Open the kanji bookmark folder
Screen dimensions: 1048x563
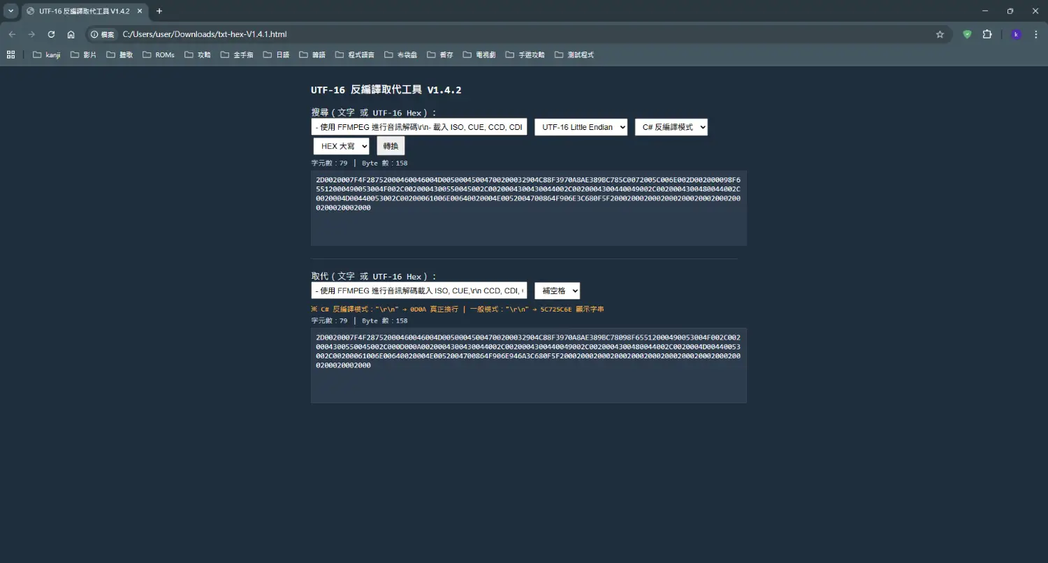coord(47,54)
